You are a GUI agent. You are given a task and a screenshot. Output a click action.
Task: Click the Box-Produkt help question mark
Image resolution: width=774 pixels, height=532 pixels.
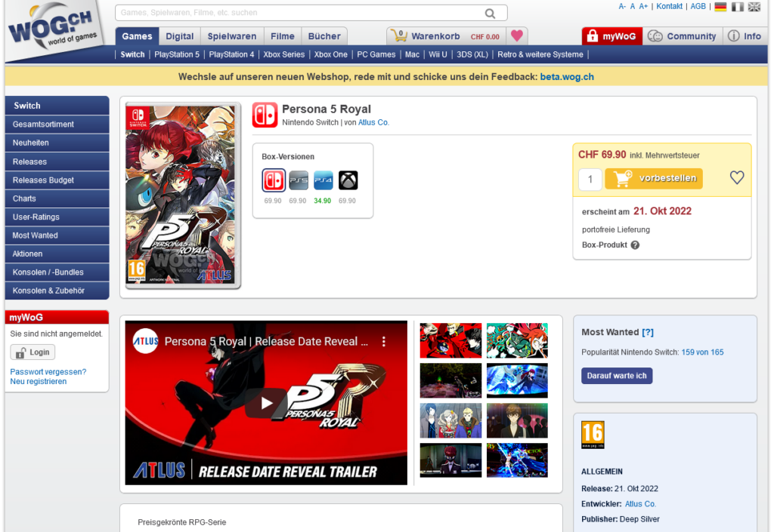pos(635,245)
